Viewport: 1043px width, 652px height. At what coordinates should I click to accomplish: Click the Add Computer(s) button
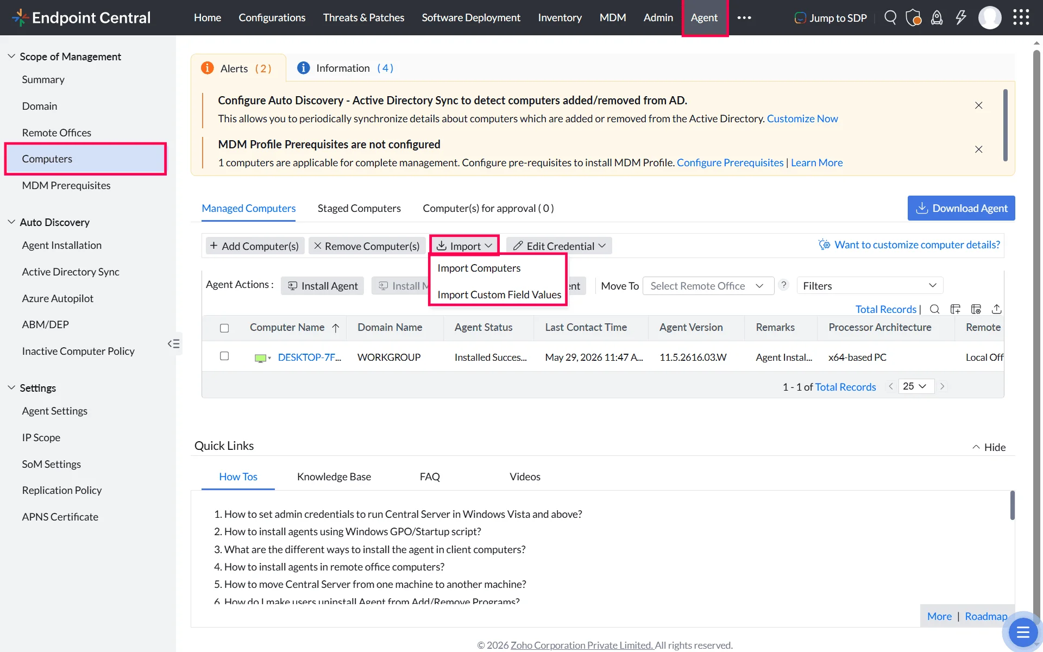[x=254, y=246]
